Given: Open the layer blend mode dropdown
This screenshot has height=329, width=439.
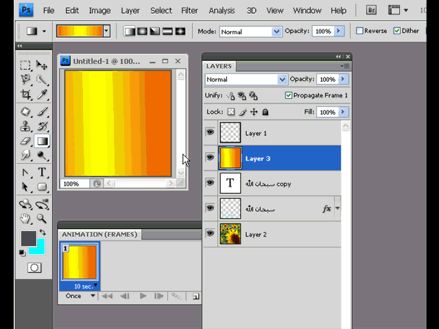Looking at the screenshot, I should tap(246, 80).
